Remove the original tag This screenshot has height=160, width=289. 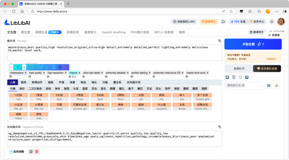coord(79,73)
